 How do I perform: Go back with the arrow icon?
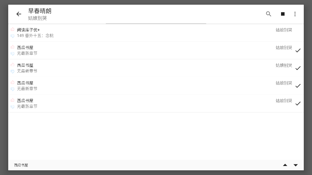click(19, 14)
